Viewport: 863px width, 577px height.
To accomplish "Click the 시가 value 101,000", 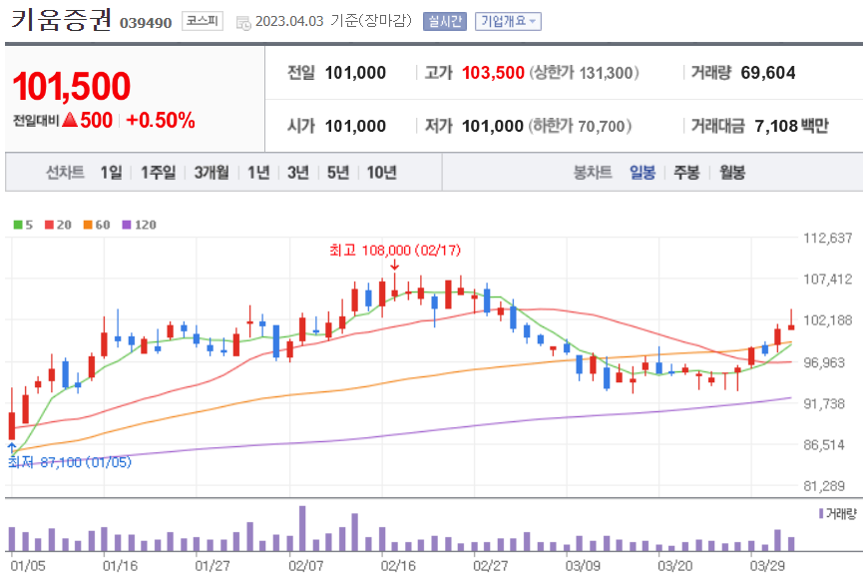I will tap(355, 126).
